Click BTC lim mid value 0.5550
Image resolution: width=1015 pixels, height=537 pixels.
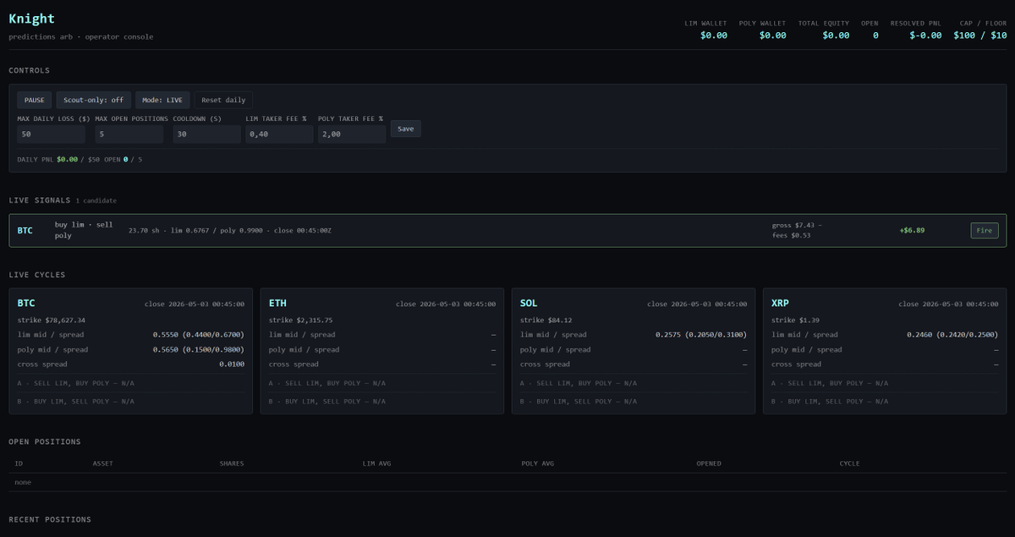tap(198, 335)
